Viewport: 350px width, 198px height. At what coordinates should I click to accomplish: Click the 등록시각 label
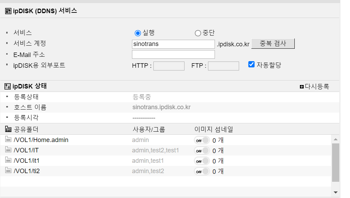[26, 117]
